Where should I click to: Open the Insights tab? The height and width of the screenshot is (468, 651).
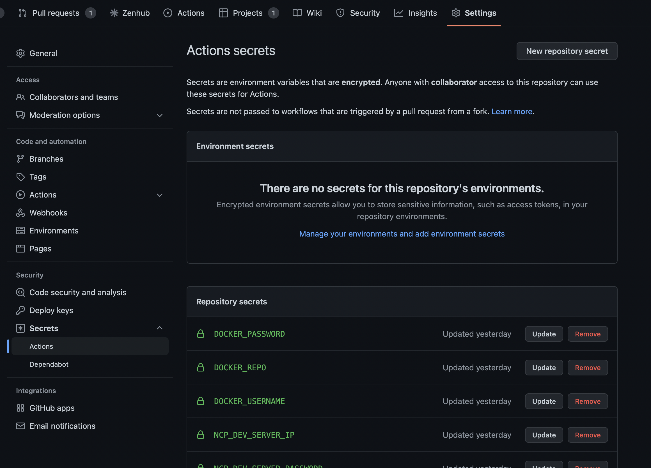point(415,13)
